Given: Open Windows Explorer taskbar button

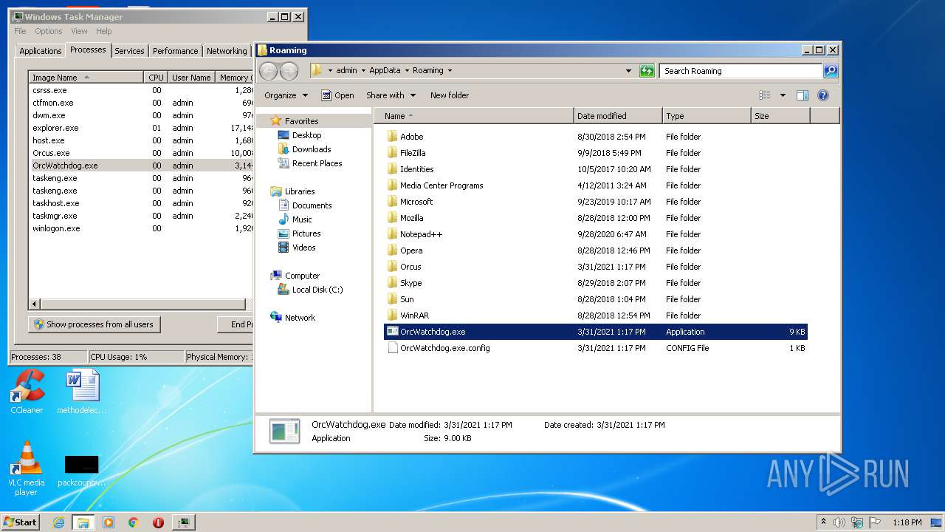Looking at the screenshot, I should coord(83,522).
